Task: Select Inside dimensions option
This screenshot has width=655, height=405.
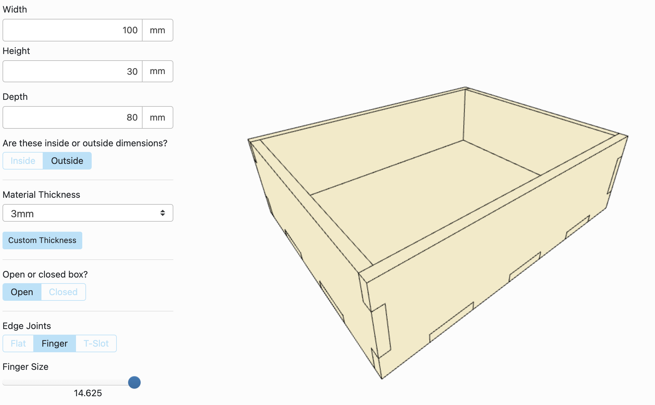Action: click(23, 161)
